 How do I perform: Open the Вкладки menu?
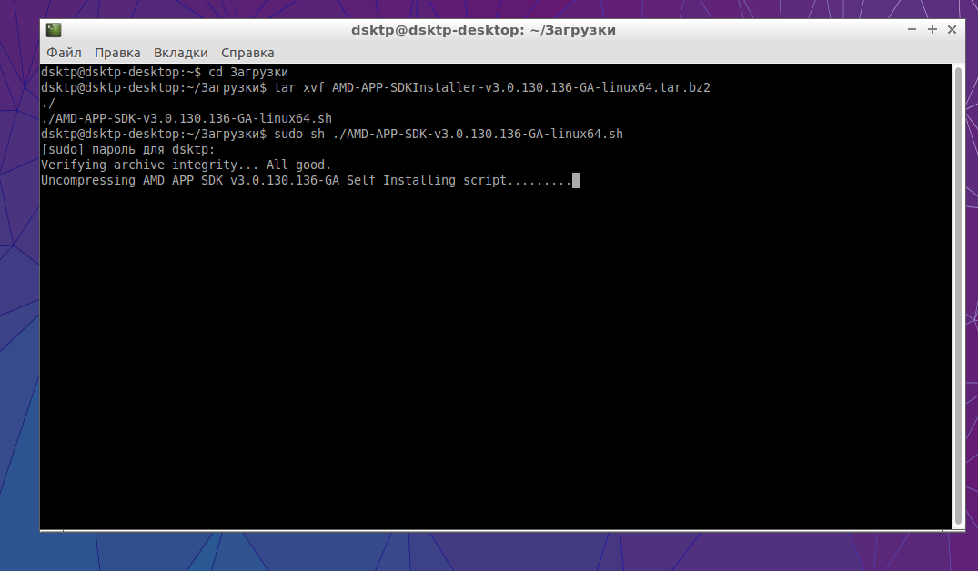pos(180,53)
